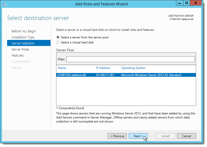Click the Previous button
Image resolution: width=207 pixels, height=147 pixels.
coord(117,136)
